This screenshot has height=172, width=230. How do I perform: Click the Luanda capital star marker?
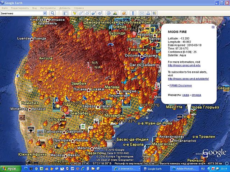[x=32, y=39]
